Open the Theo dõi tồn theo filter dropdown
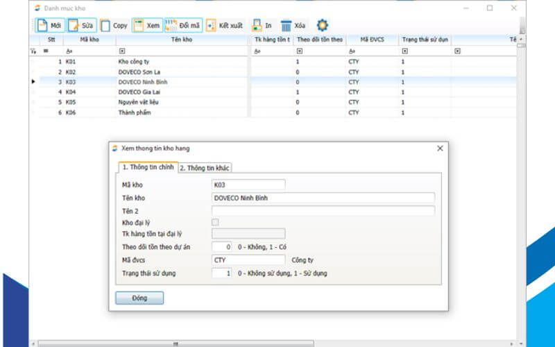555x347 pixels. click(x=298, y=51)
